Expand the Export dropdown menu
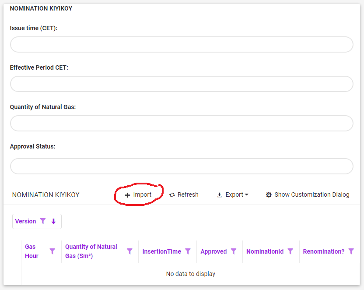The height and width of the screenshot is (290, 364). (233, 195)
